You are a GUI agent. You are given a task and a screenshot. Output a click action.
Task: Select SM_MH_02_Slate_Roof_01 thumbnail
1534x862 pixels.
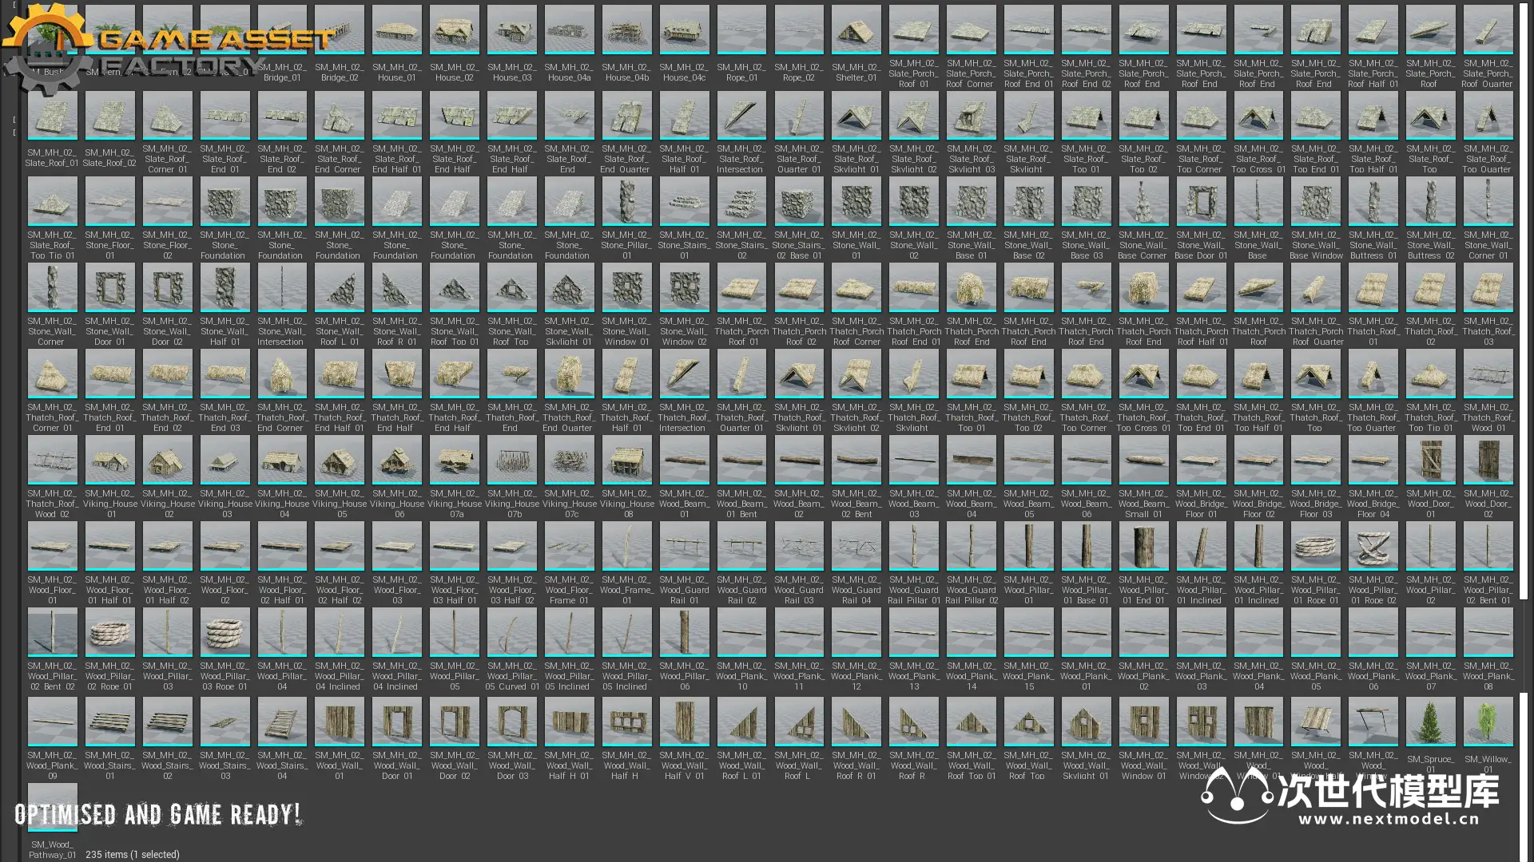coord(52,116)
